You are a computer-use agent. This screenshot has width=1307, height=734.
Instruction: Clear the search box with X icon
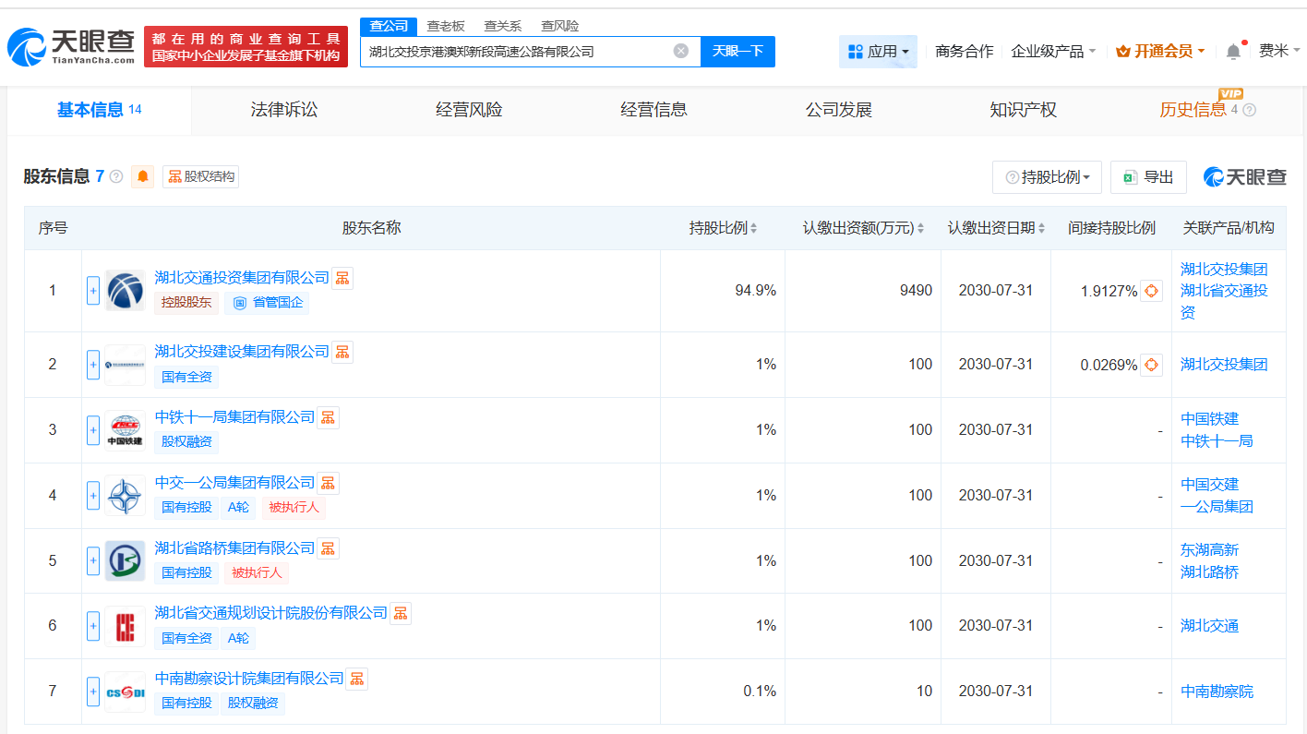tap(681, 51)
